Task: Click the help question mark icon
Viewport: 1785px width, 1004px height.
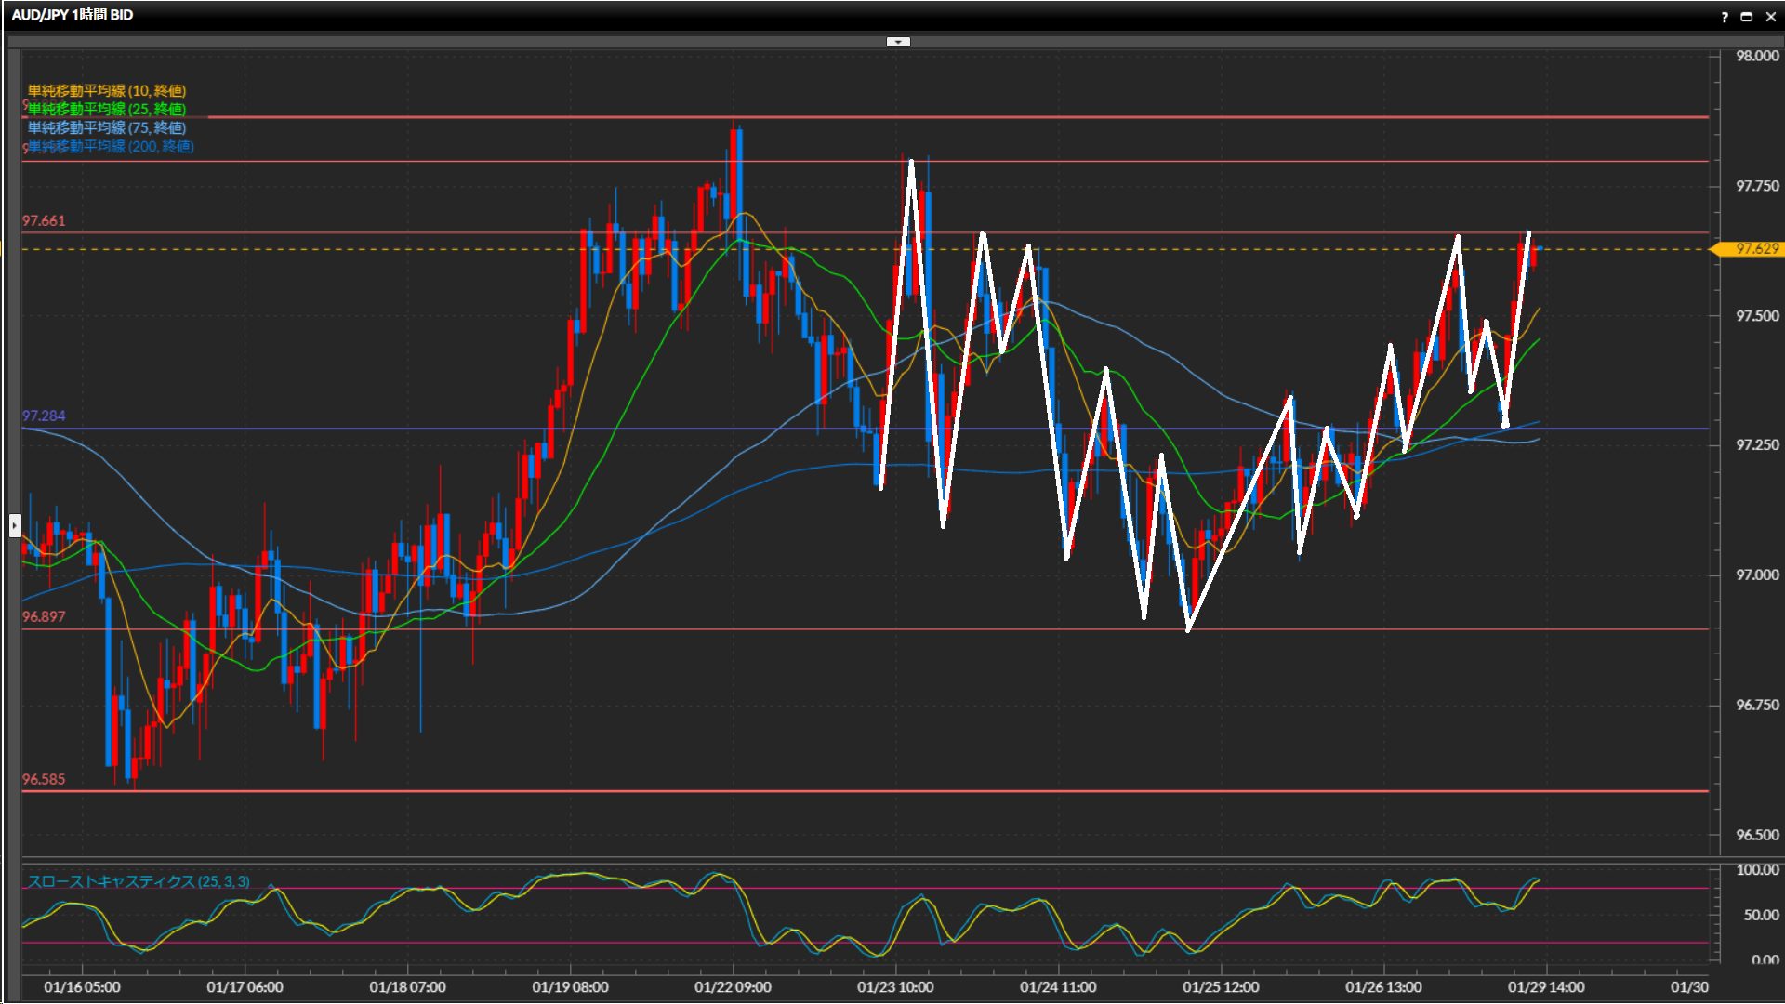Action: [x=1725, y=17]
